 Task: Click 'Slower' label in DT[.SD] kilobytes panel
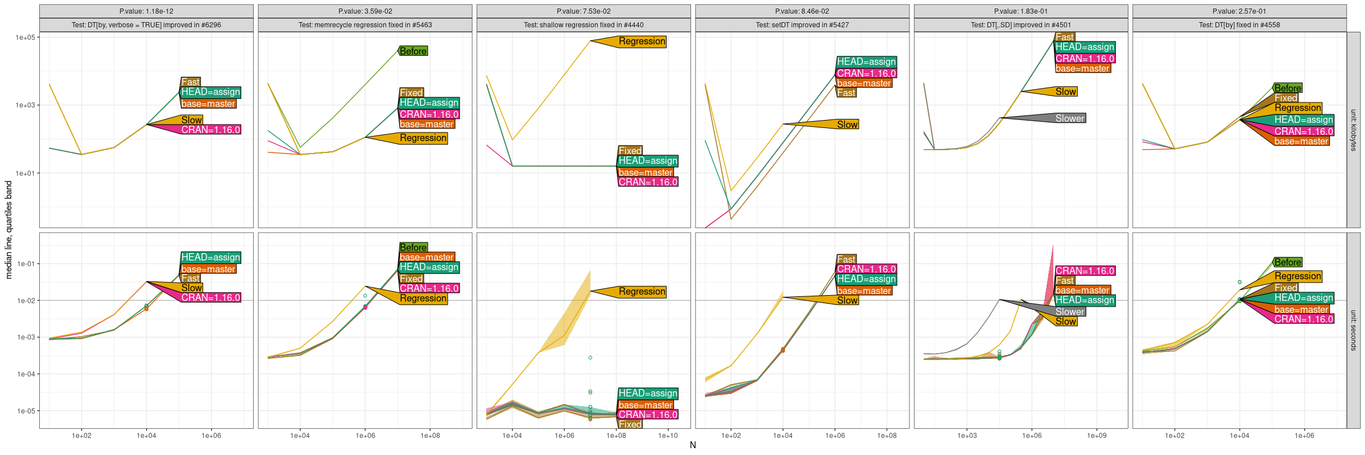click(1070, 118)
